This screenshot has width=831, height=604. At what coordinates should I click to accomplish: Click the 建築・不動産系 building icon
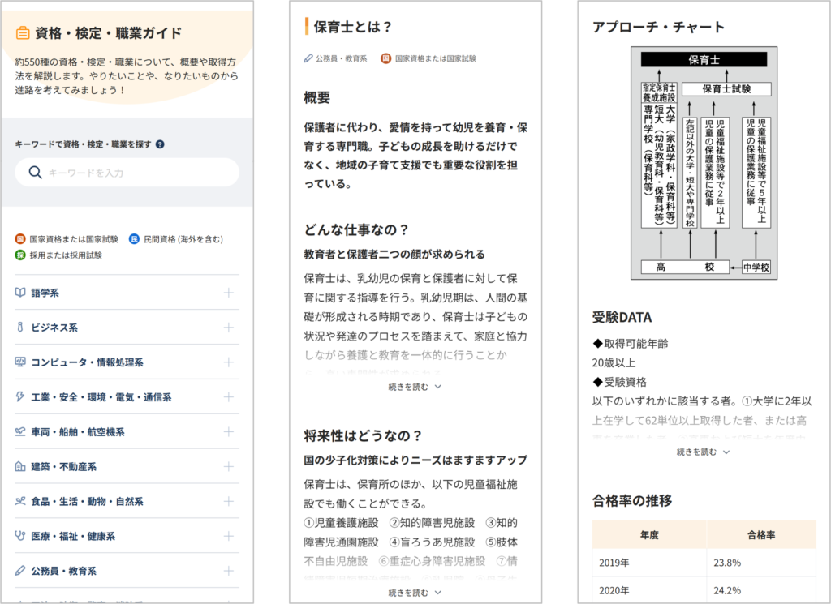pos(20,467)
